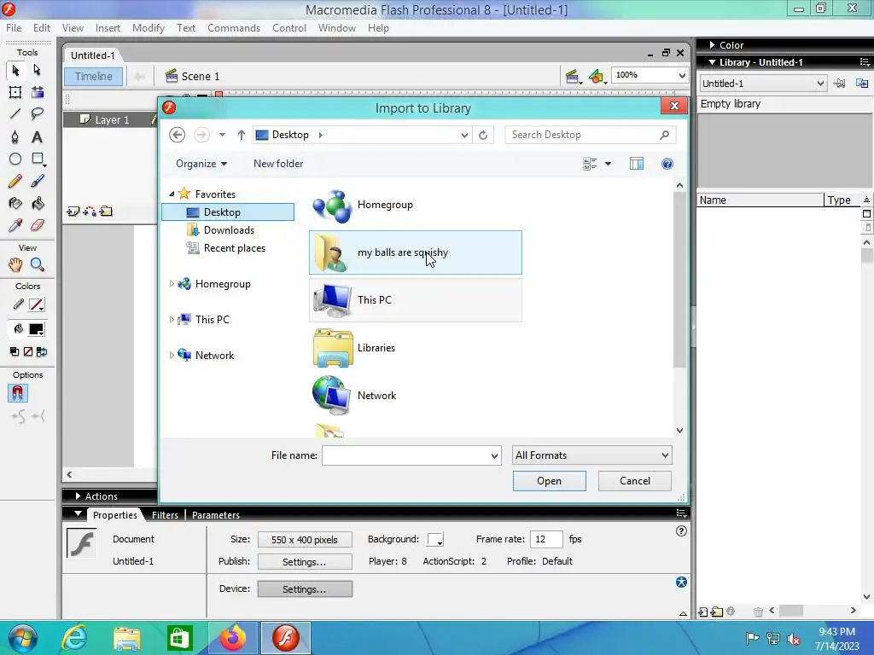
Task: Select the Eyedropper tool
Action: coord(15,225)
